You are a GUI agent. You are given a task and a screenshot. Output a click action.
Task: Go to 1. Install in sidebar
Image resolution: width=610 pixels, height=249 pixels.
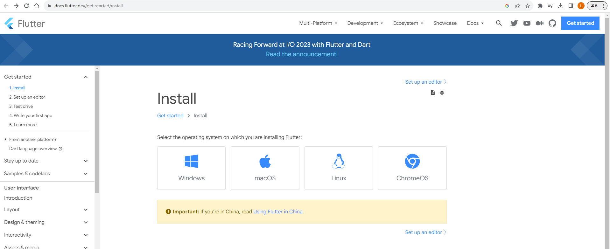click(17, 88)
